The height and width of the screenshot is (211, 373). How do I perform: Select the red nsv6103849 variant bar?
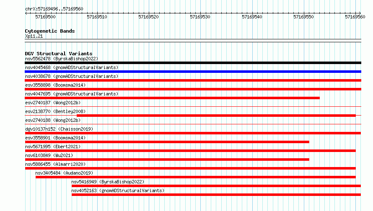pyautogui.click(x=167, y=160)
